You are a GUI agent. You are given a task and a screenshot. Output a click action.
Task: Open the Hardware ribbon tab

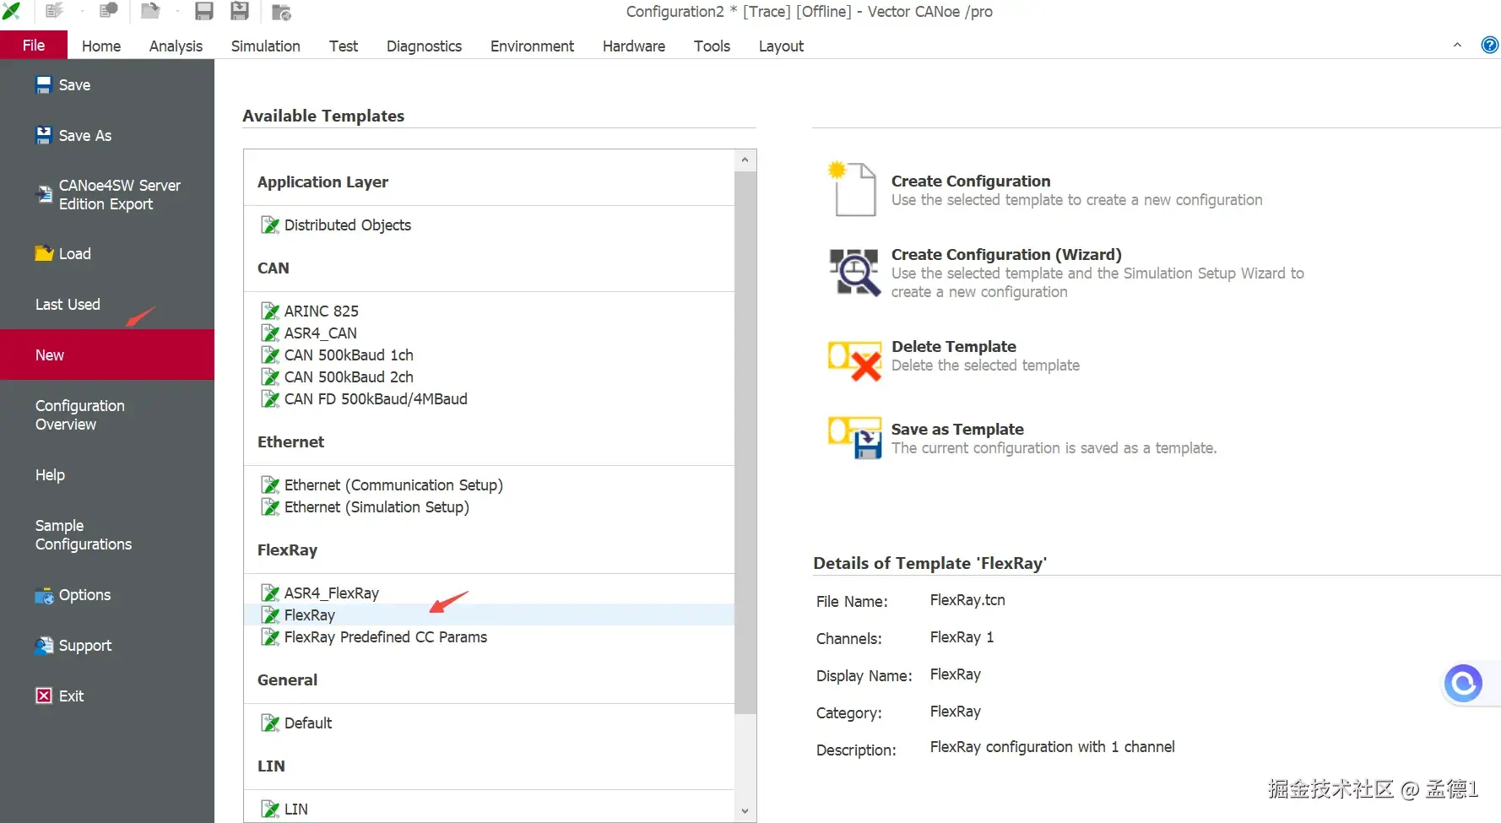click(634, 46)
